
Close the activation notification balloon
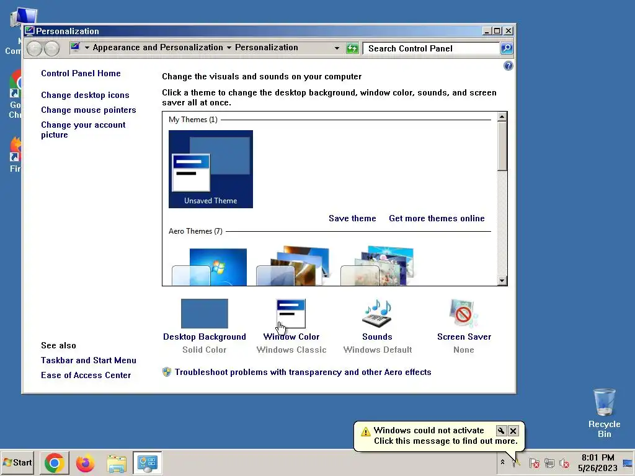click(x=513, y=431)
